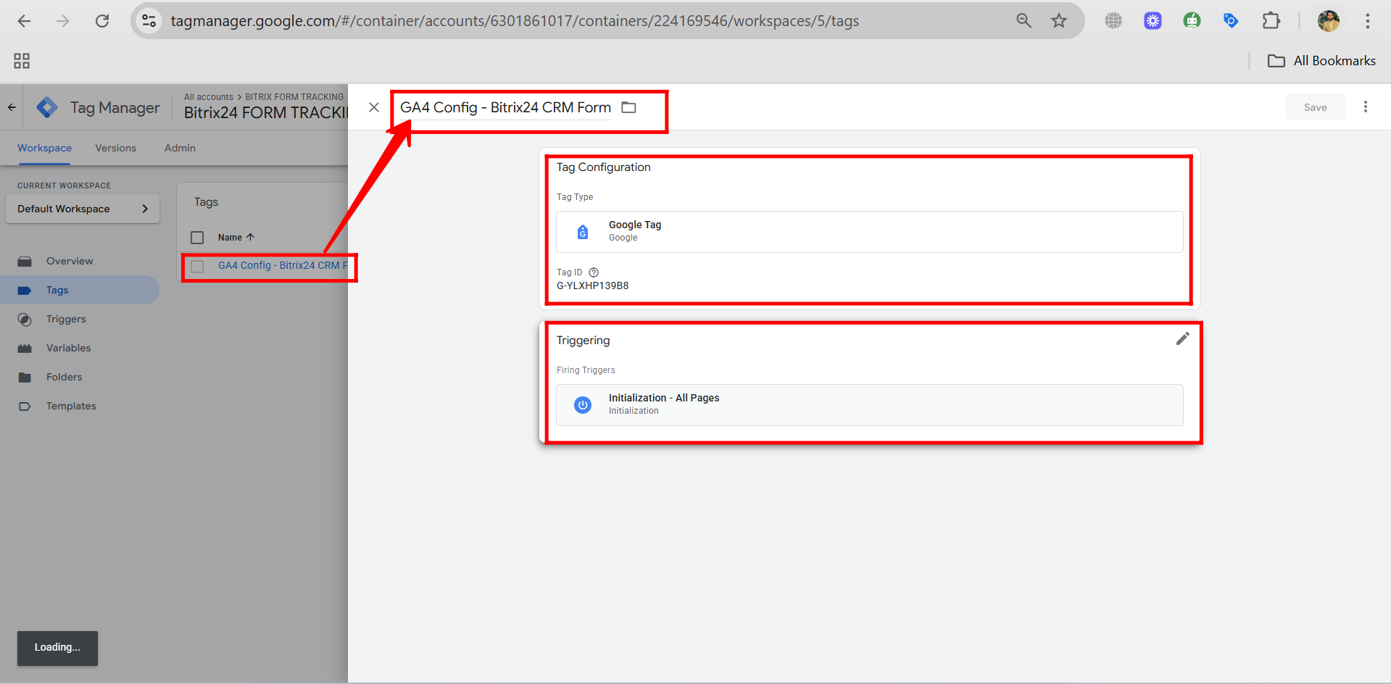Go back to the previous browser page
Screen dimensions: 1391x684
24,21
